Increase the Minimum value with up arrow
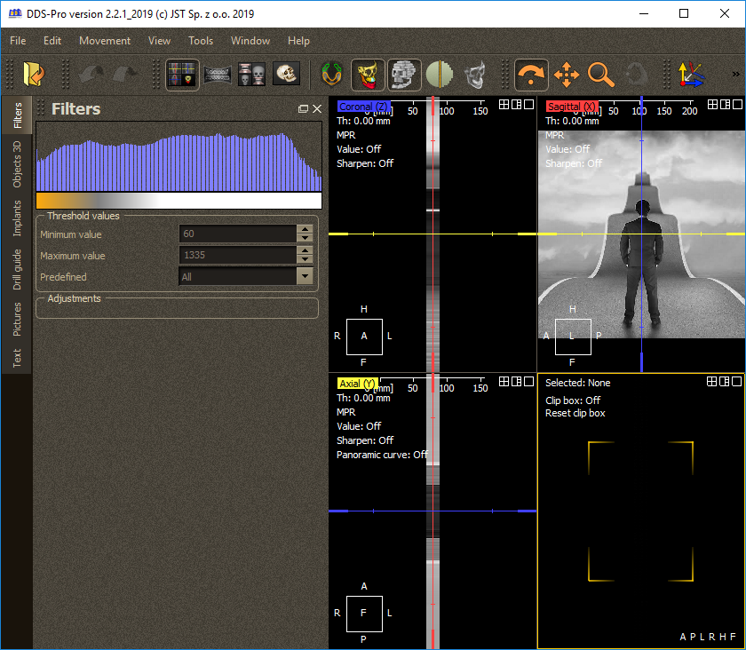The width and height of the screenshot is (746, 650). [305, 229]
